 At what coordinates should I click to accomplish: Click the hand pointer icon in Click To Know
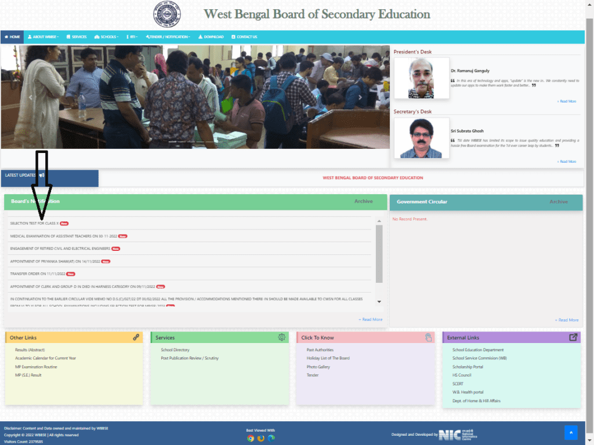coord(428,337)
